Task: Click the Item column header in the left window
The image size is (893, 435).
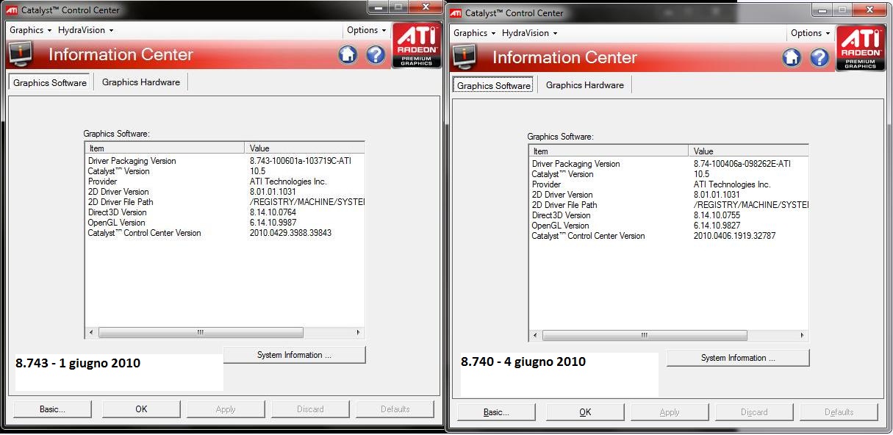Action: 165,148
